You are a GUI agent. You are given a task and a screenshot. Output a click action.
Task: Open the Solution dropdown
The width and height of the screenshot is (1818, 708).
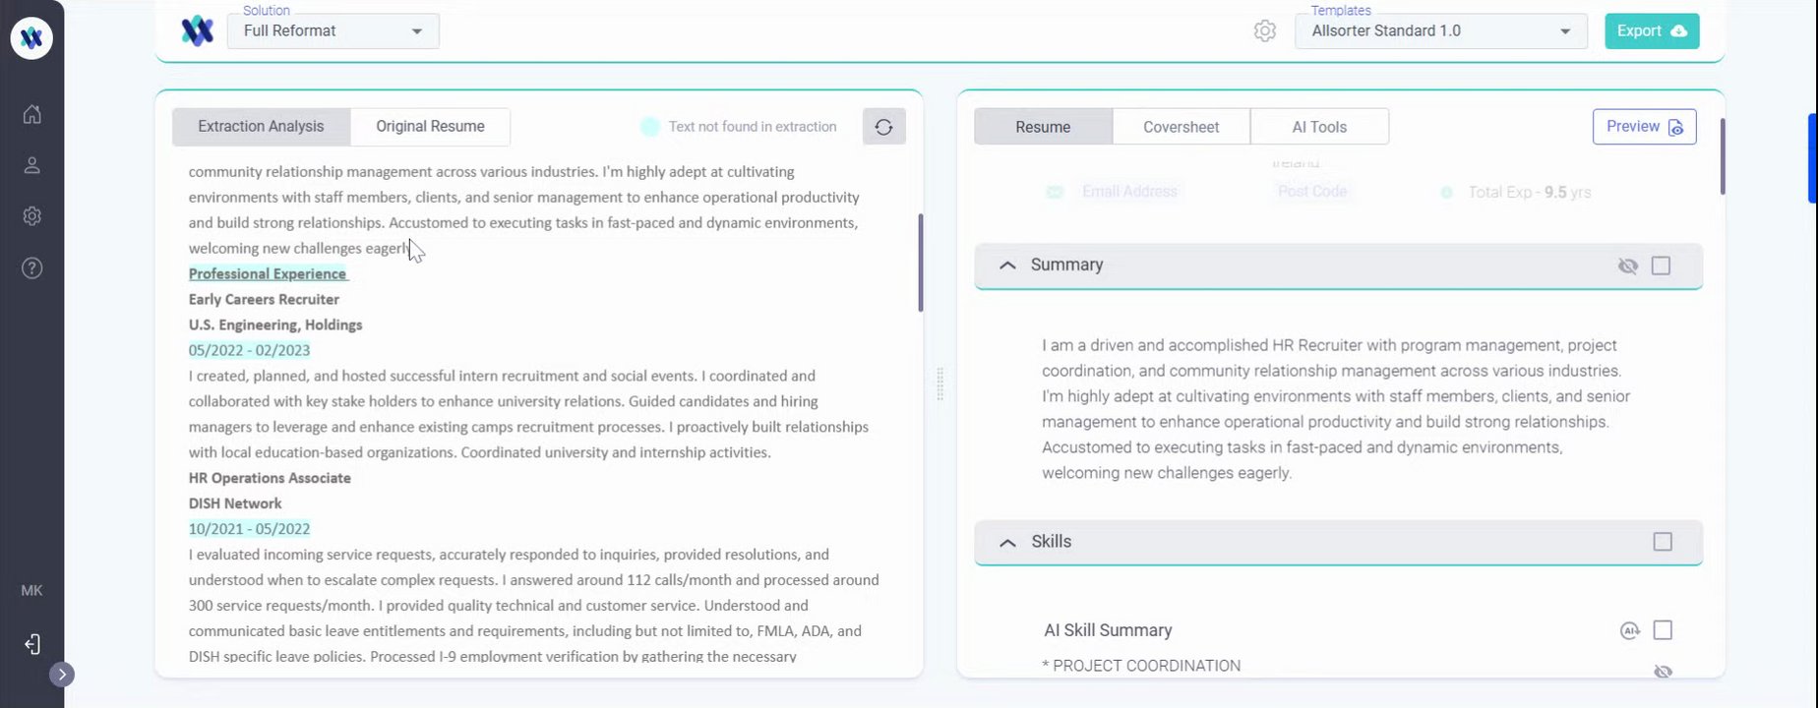tap(333, 31)
